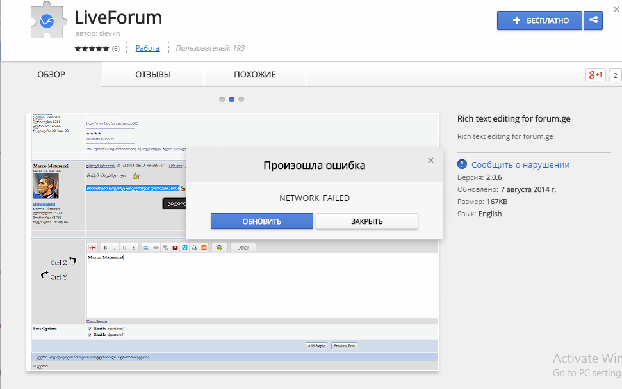The width and height of the screenshot is (622, 389).
Task: Switch to the ОТЗЫВЫ tab
Action: [152, 75]
